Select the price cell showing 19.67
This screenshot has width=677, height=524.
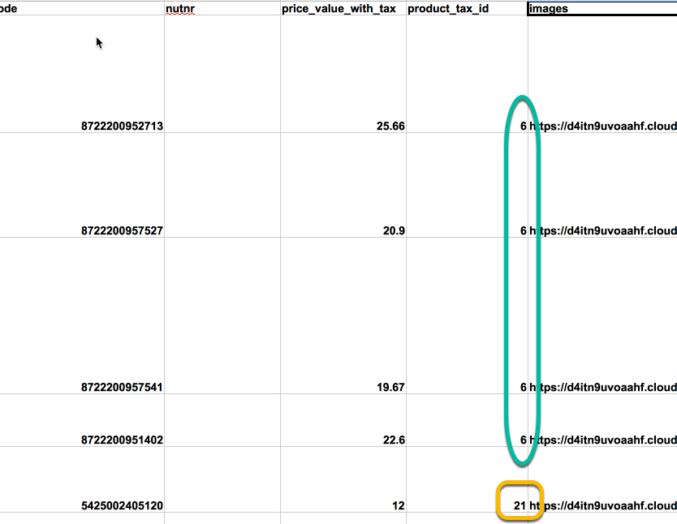(343, 316)
